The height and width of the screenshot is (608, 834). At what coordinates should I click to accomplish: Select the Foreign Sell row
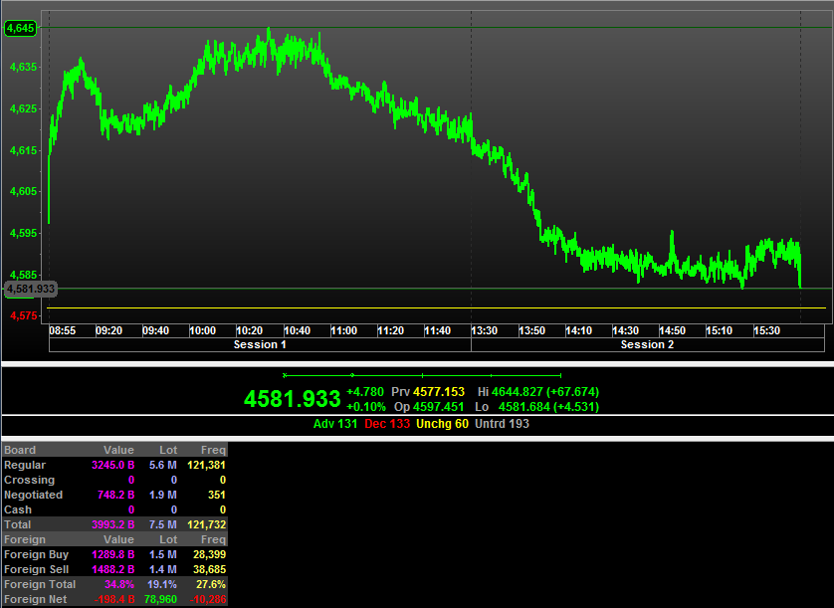pos(114,569)
